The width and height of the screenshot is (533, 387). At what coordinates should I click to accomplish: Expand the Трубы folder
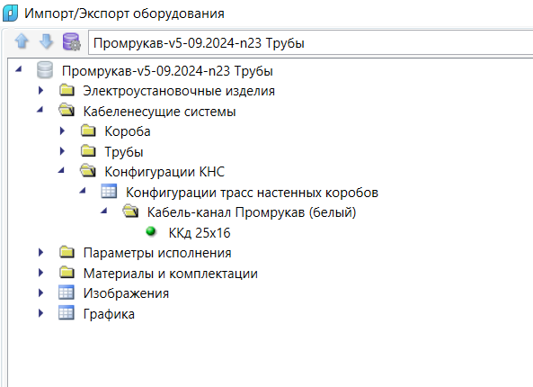tap(62, 151)
